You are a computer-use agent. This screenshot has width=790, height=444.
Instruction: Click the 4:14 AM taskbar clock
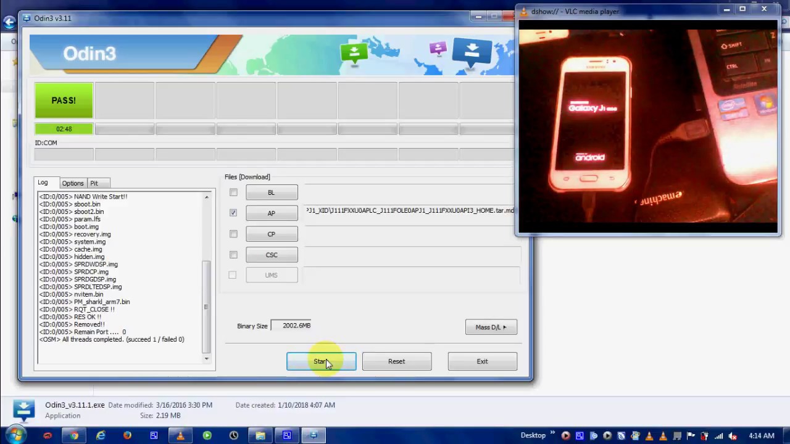[760, 436]
